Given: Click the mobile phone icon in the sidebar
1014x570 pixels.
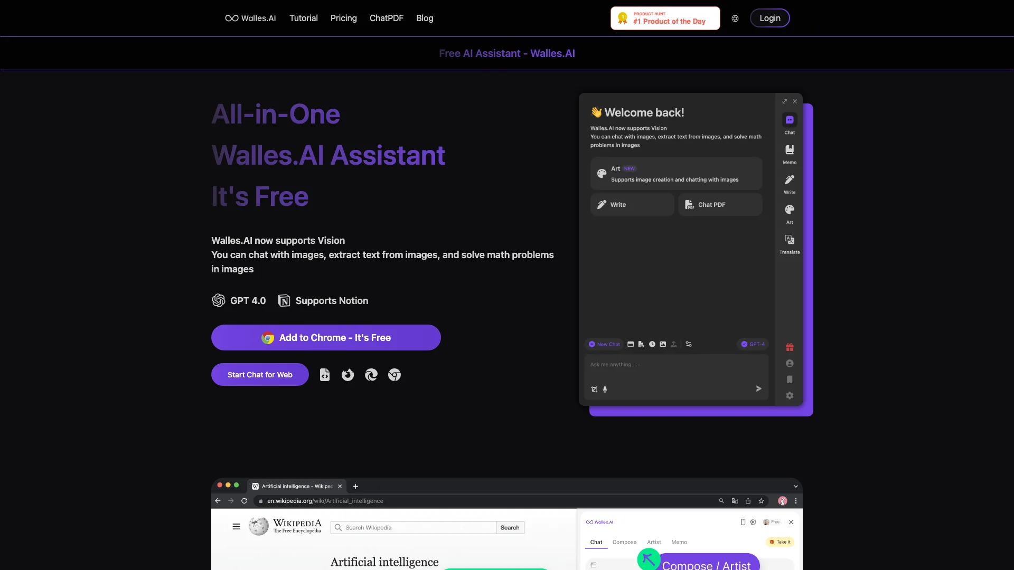Looking at the screenshot, I should (x=790, y=379).
